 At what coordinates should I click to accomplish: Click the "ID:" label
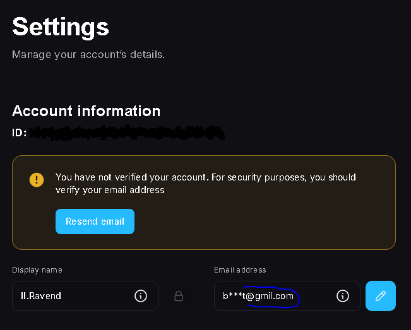click(20, 133)
